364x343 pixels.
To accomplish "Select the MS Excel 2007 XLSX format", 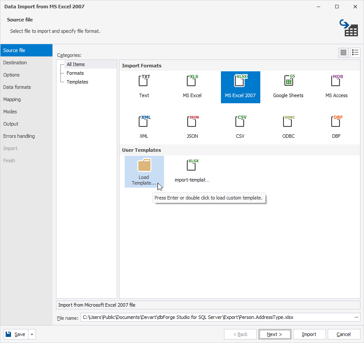I will pos(240,87).
